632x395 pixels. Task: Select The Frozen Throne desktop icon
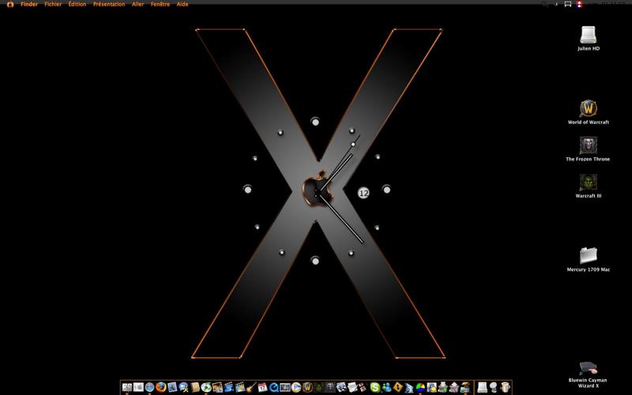588,145
